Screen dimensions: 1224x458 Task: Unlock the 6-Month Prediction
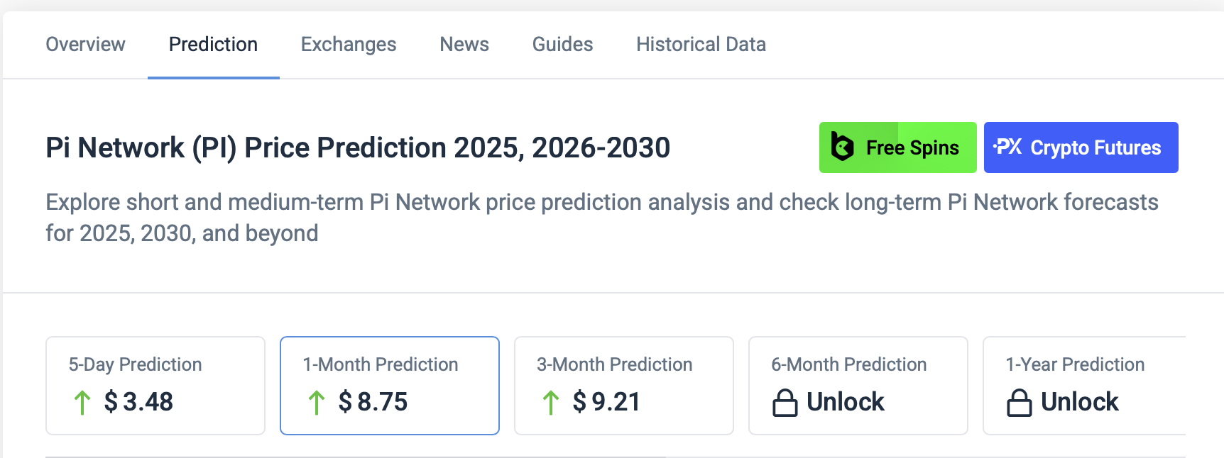(845, 402)
